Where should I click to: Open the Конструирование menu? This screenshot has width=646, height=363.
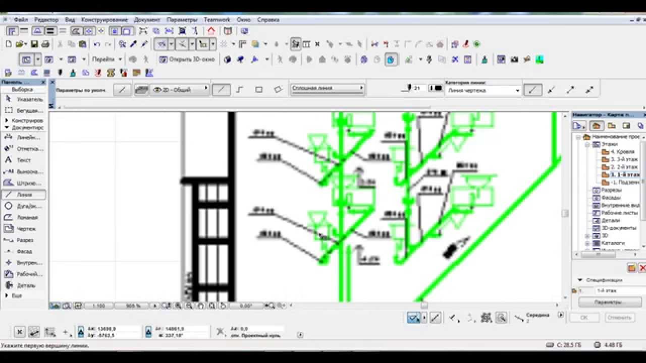[x=104, y=20]
